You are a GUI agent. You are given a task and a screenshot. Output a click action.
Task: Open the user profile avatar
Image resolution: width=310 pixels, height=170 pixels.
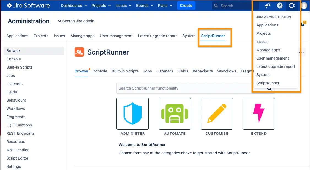tap(304, 6)
